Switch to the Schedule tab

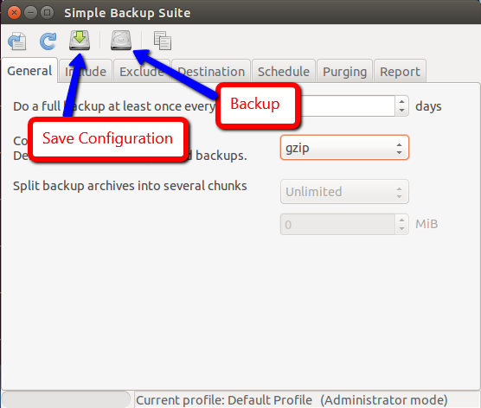point(284,72)
